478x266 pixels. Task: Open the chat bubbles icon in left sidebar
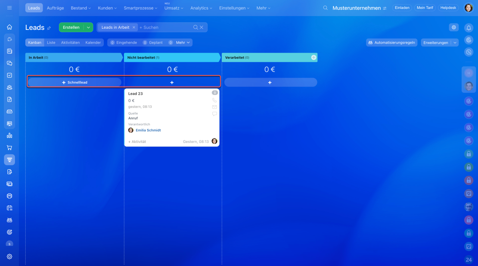pyautogui.click(x=9, y=63)
